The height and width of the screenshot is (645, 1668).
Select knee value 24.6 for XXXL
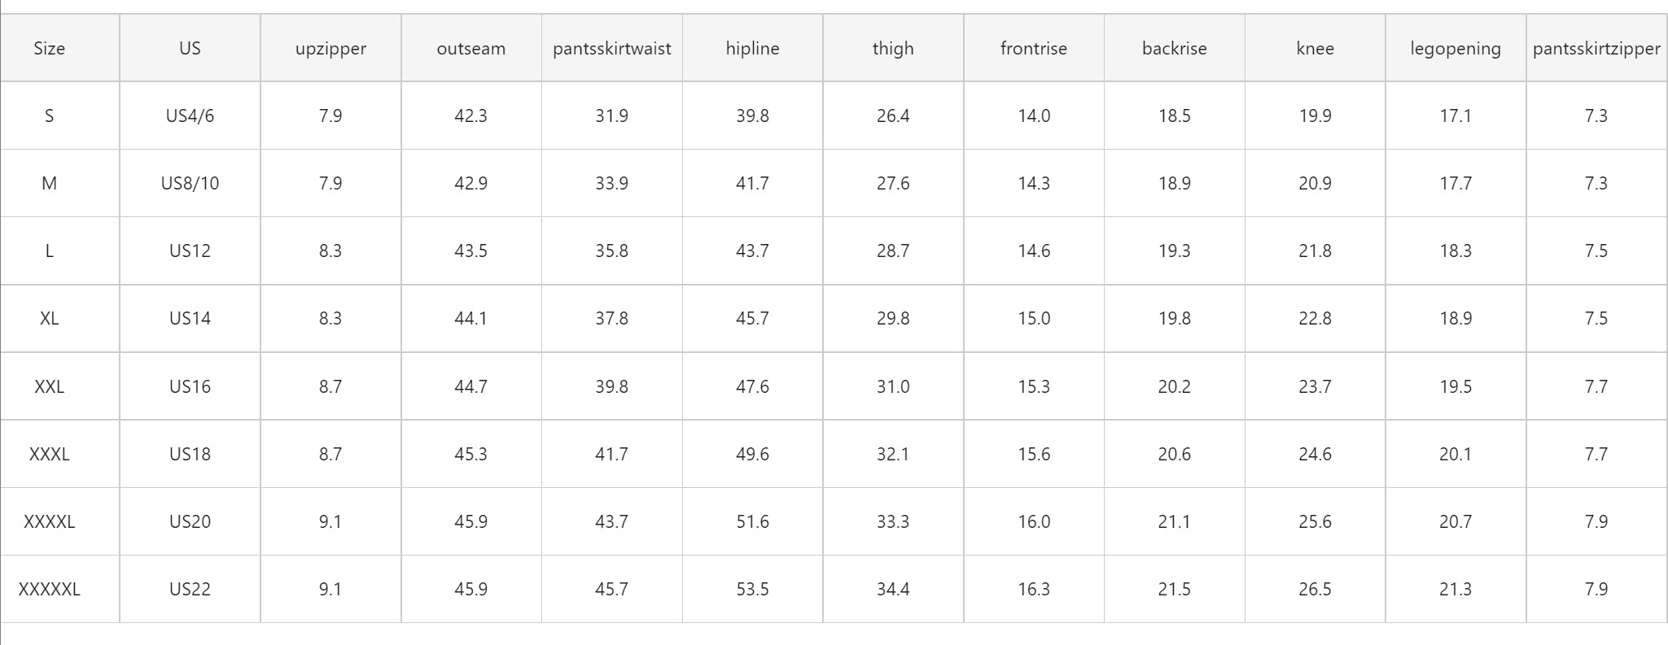(1315, 454)
